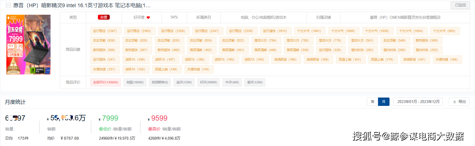Switch the statistics view to 月
Viewport: 475px width, 146px height.
[383, 102]
